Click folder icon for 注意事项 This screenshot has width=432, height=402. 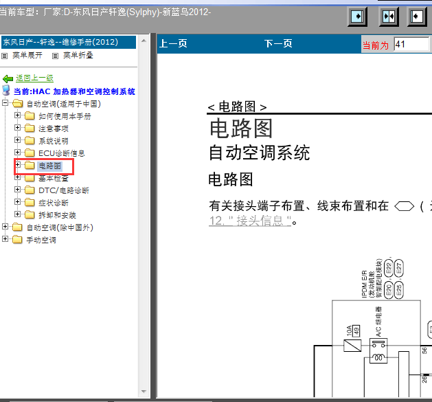(x=30, y=129)
